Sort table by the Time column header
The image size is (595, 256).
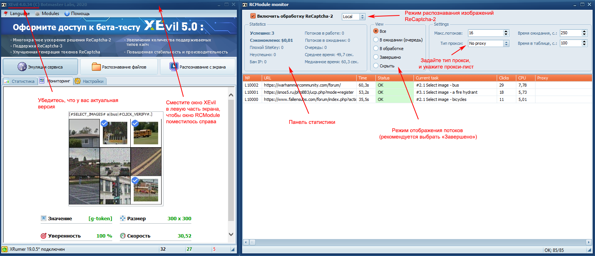pyautogui.click(x=366, y=78)
